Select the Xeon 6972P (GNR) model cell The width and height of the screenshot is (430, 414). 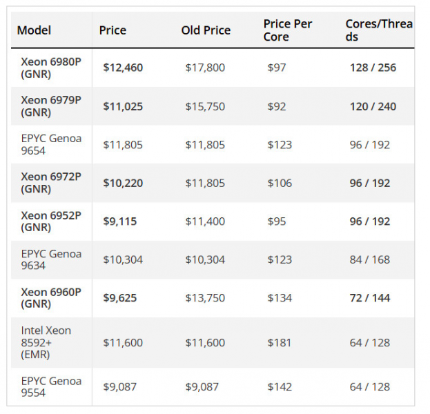coord(51,183)
